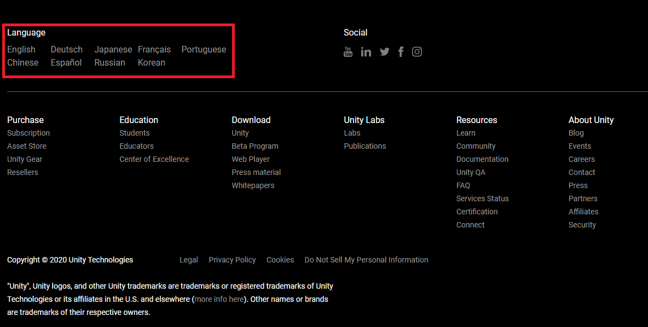The width and height of the screenshot is (648, 327).
Task: Switch to Portuguese language
Action: pyautogui.click(x=204, y=50)
